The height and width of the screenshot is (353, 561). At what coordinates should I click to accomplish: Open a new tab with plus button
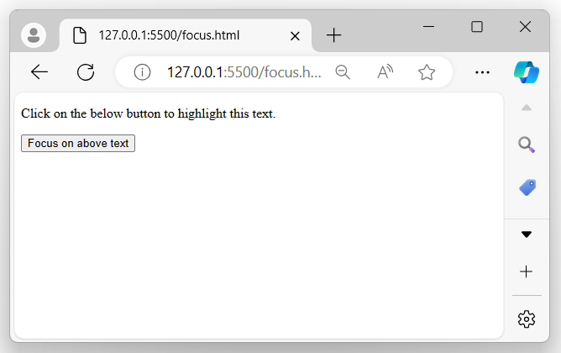click(333, 35)
